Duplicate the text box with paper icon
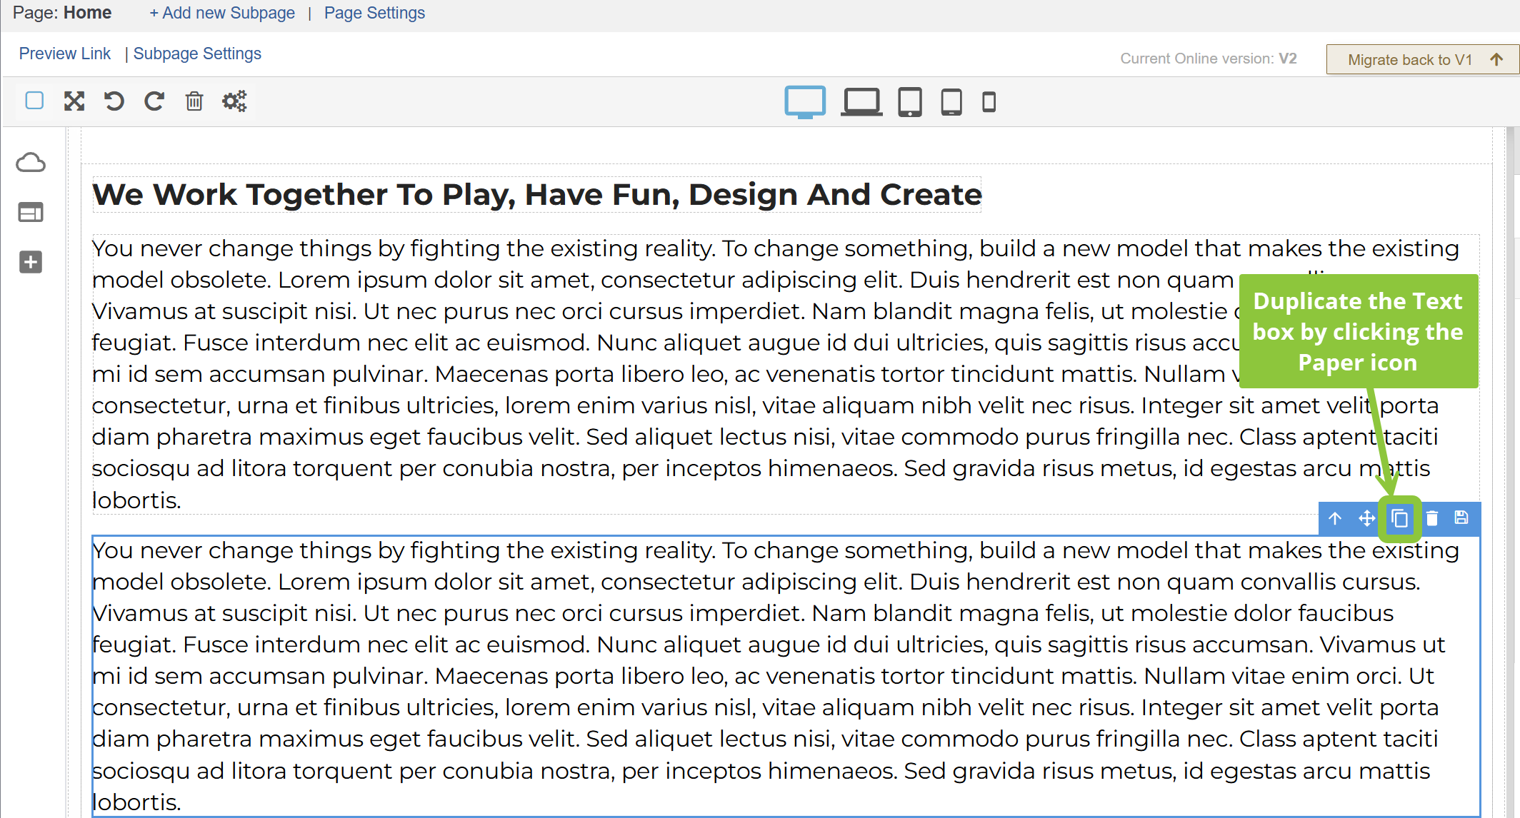The width and height of the screenshot is (1520, 818). point(1400,518)
